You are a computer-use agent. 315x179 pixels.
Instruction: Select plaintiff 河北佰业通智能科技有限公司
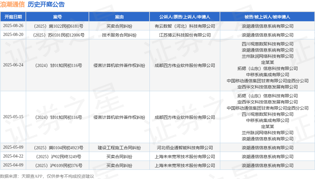pyautogui.click(x=185, y=148)
